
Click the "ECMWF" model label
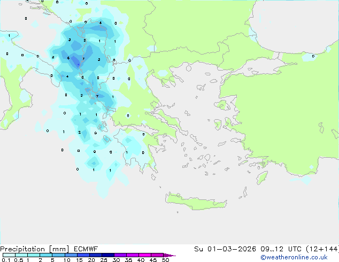[86, 249]
